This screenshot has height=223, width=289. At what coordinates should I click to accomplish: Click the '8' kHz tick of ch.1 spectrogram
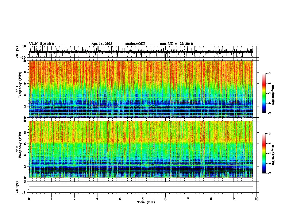click(x=25, y=72)
